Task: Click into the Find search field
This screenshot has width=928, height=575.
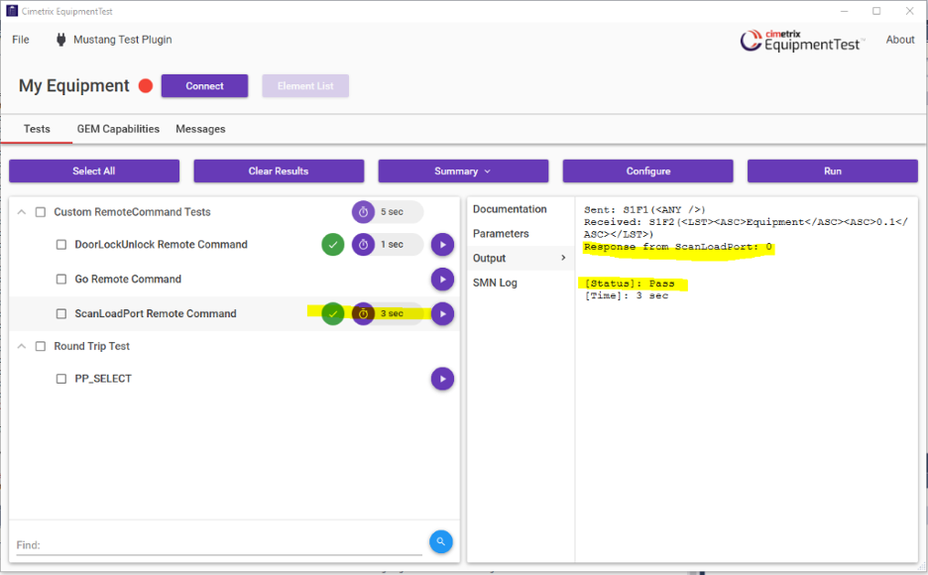Action: (x=218, y=545)
